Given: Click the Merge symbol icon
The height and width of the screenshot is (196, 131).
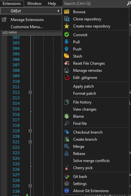Looking at the screenshot, I should [x=67, y=146].
